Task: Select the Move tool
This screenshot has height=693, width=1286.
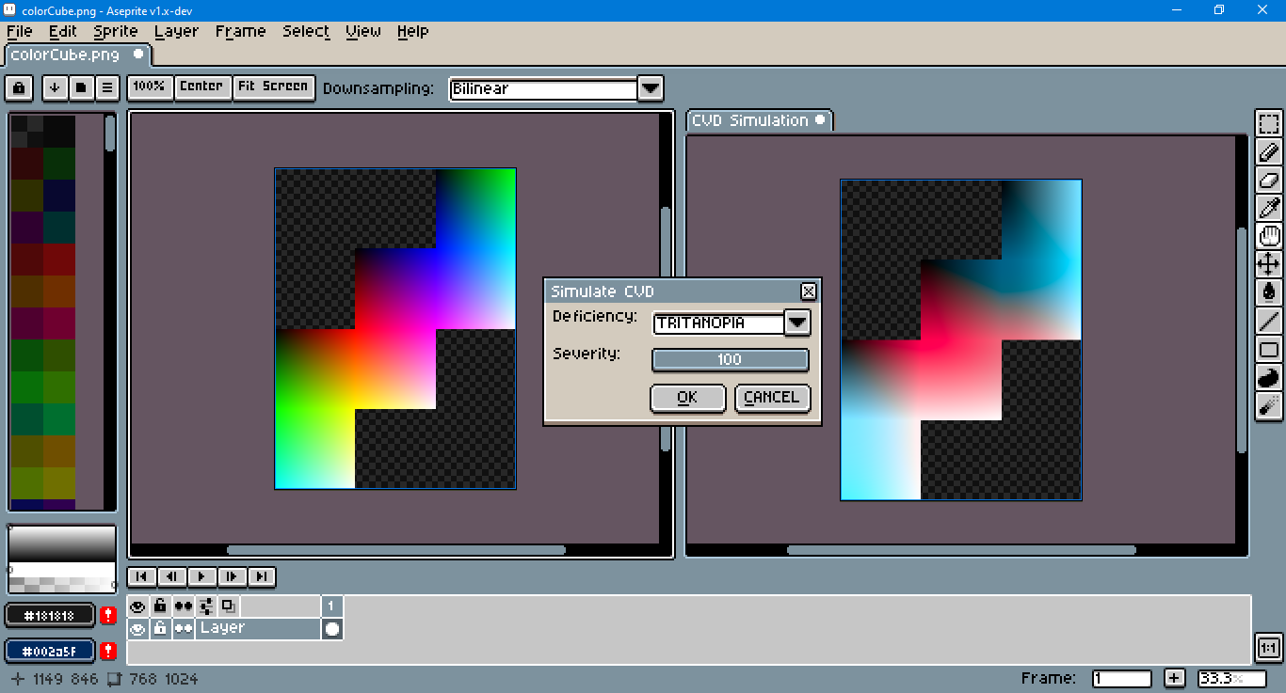Action: pos(1269,264)
